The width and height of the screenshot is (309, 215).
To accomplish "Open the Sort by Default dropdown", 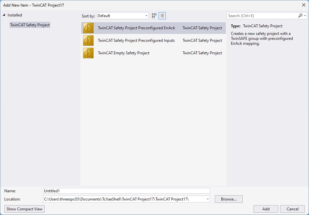I will tap(122, 16).
